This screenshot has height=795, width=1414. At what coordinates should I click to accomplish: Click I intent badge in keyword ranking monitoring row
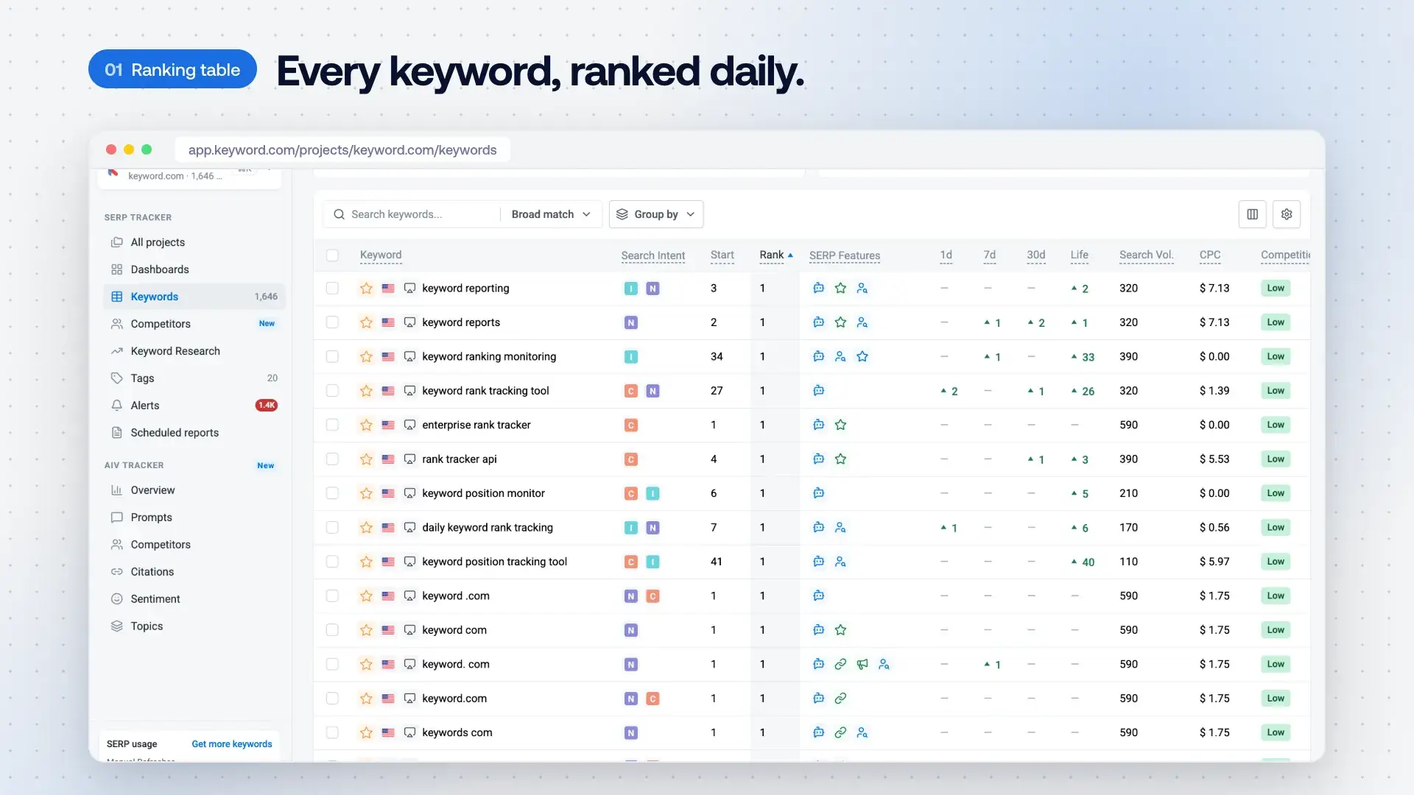[x=630, y=357]
